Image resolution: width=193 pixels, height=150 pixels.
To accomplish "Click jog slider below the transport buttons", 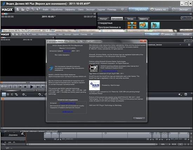I will click(11, 91).
